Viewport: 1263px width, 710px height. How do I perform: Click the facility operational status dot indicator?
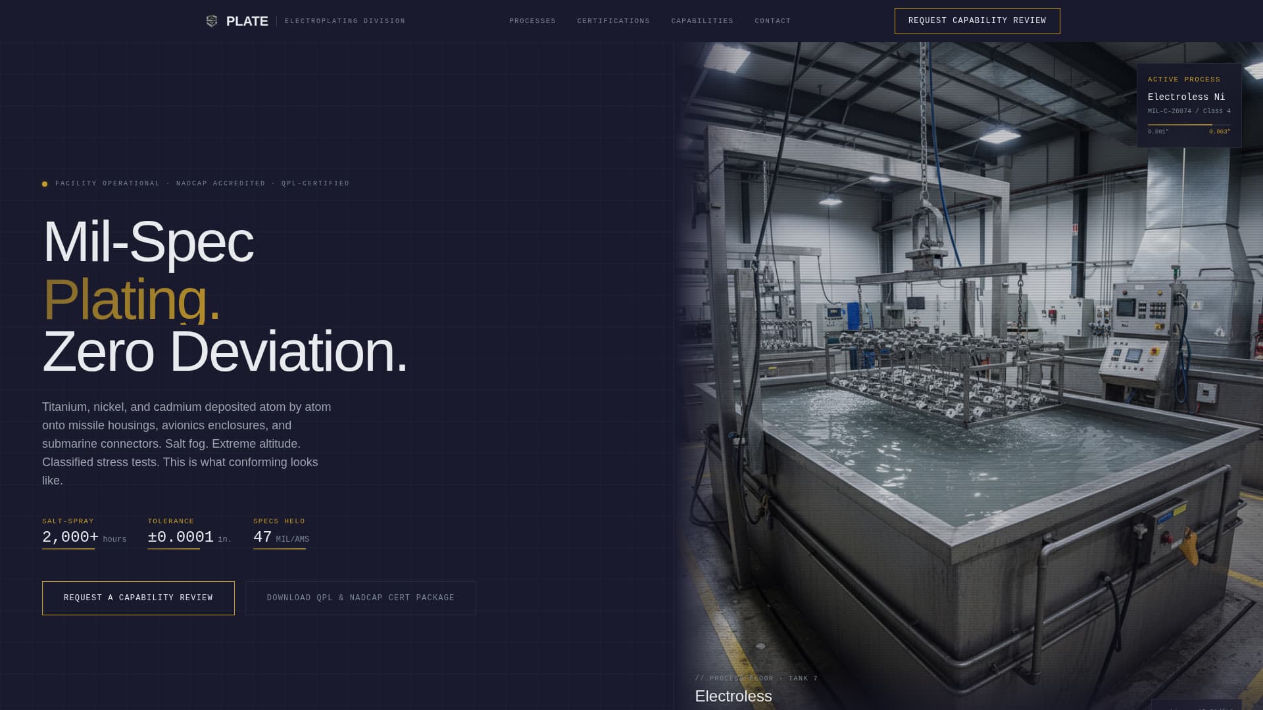click(x=45, y=183)
